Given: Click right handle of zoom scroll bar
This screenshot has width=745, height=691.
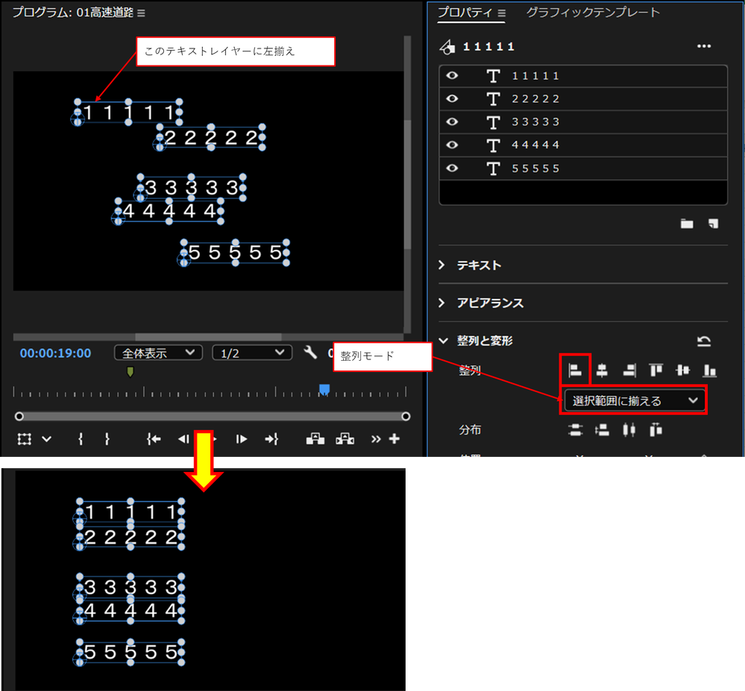Looking at the screenshot, I should pos(406,417).
